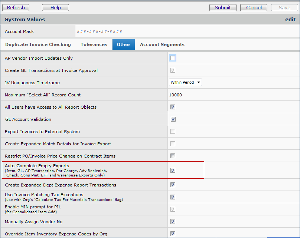Open the Tolerances tab
Image resolution: width=300 pixels, height=238 pixels.
pos(94,44)
